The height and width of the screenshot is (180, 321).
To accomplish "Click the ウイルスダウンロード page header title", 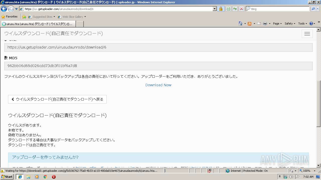I will 53,33.
